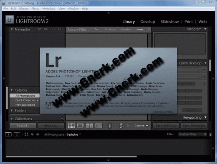Select the Library module tab
The image size is (217, 164).
tap(129, 22)
